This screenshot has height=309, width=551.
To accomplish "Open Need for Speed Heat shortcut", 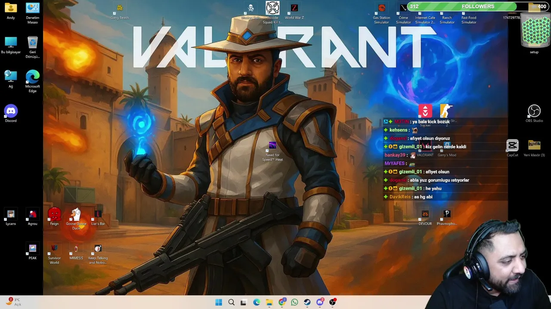I will pyautogui.click(x=272, y=145).
